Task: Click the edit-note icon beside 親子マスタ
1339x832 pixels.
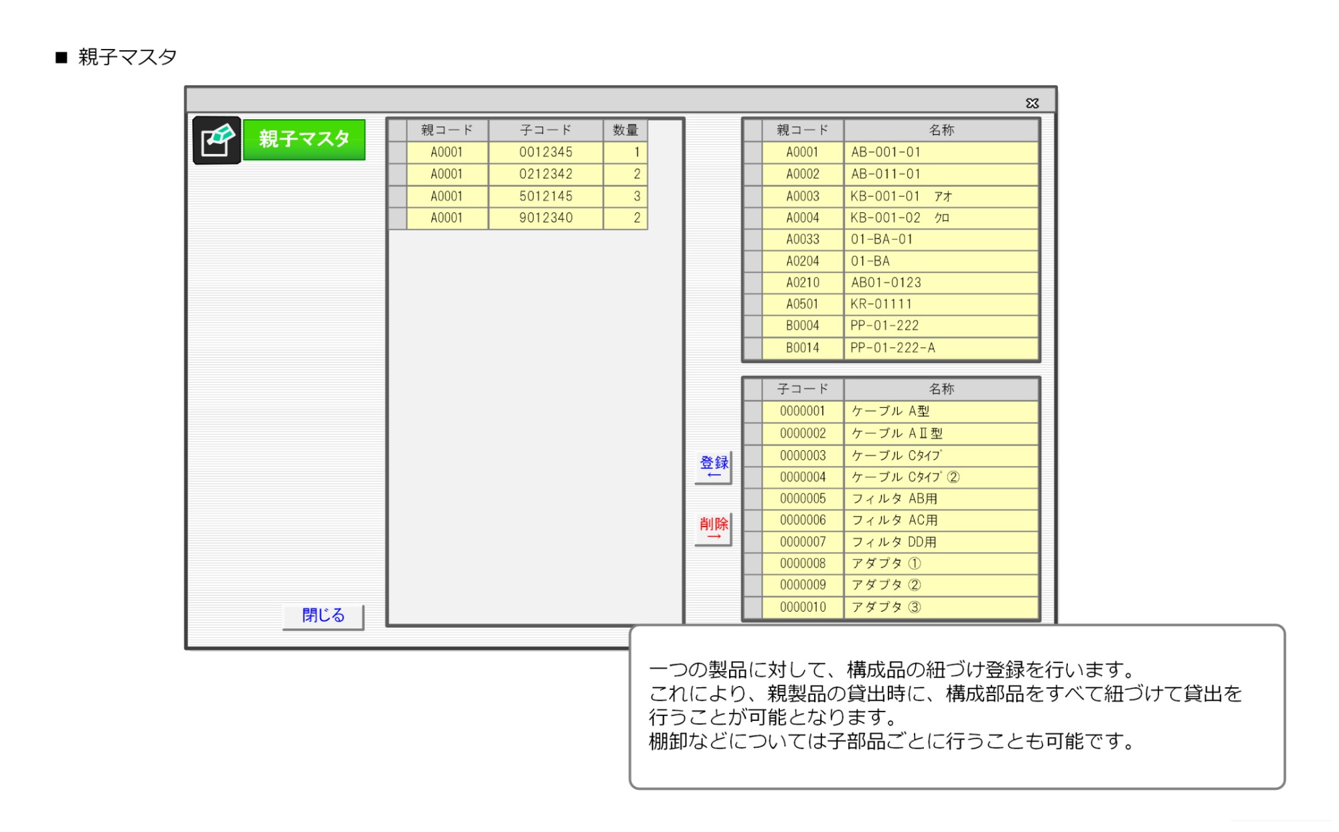Action: click(x=216, y=140)
